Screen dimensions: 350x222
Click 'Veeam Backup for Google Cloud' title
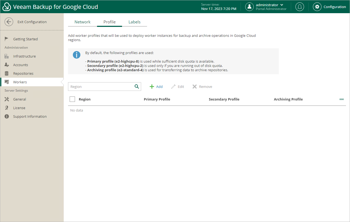(56, 7)
